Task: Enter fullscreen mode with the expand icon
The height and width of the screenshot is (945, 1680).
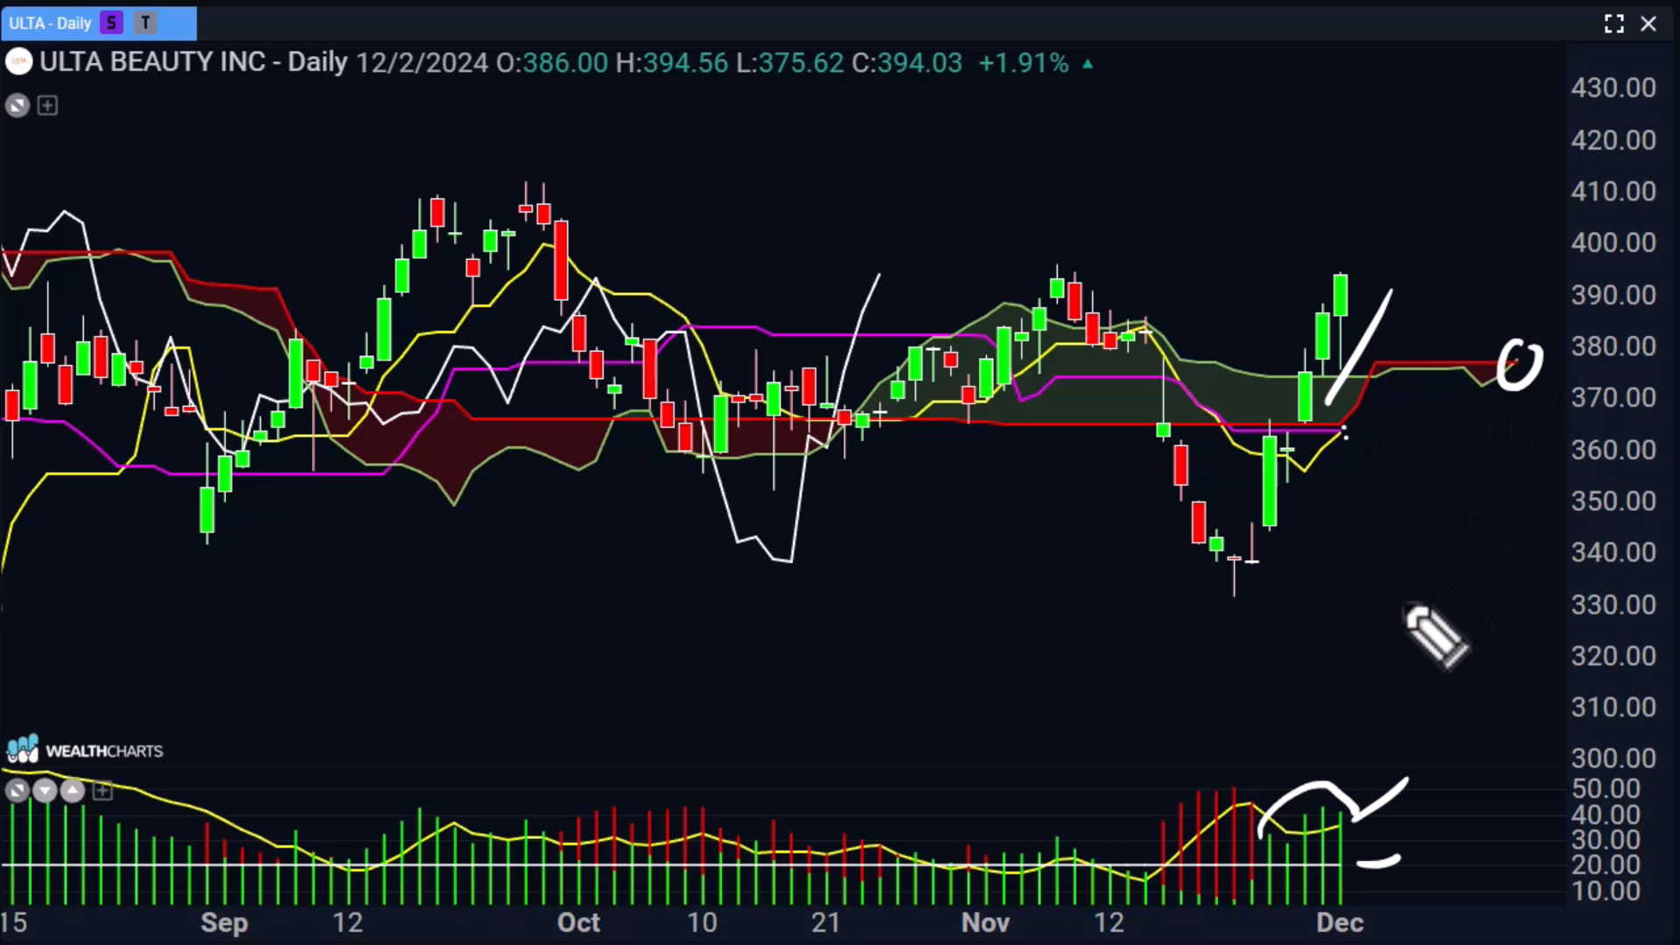Action: point(1613,24)
